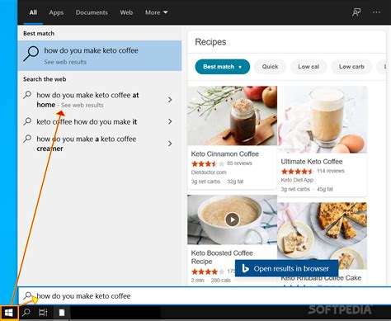The height and width of the screenshot is (321, 391).
Task: Click the Keto Boosted Coffee Recipe title
Action: 222,257
